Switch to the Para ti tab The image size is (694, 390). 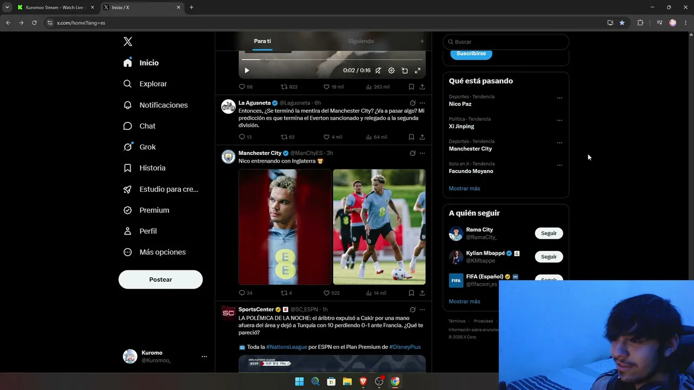pyautogui.click(x=262, y=41)
